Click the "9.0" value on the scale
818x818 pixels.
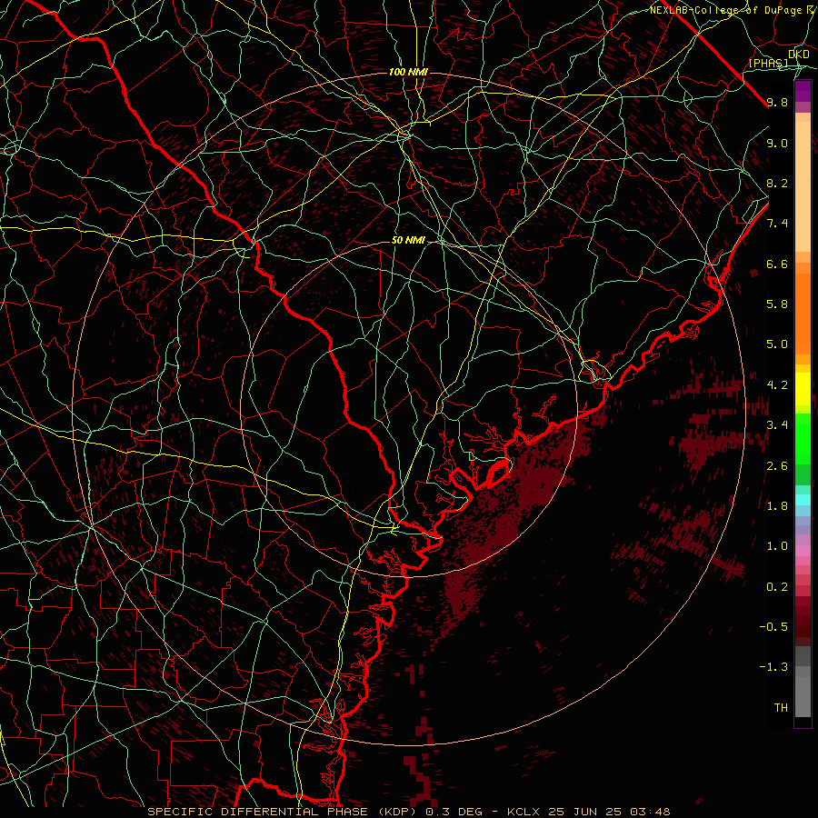pos(777,144)
